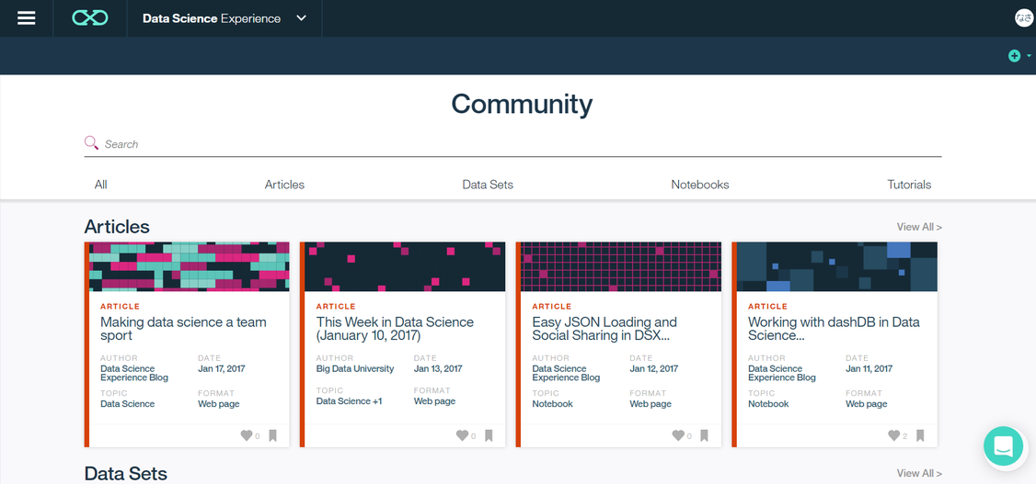Open Working with dashDB in Data Science article

(834, 329)
